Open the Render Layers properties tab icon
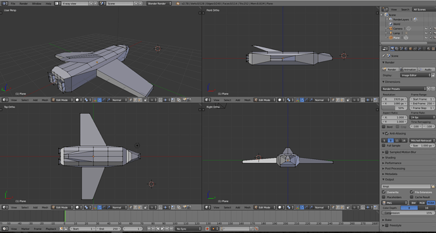This screenshot has height=233, width=436. [x=397, y=49]
